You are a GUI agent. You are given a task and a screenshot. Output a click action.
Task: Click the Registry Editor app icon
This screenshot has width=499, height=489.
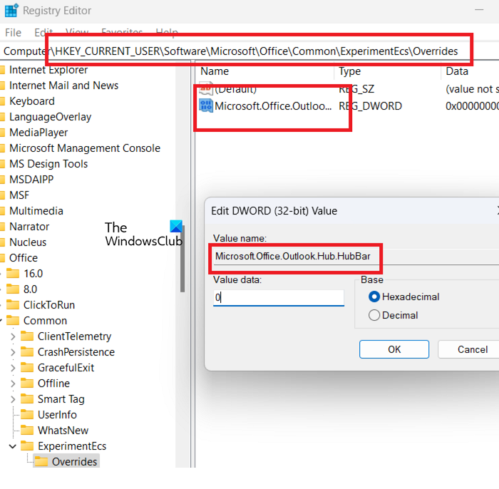(11, 11)
